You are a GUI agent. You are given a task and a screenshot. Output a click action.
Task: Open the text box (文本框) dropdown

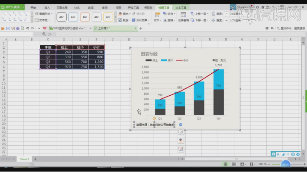click(x=42, y=20)
